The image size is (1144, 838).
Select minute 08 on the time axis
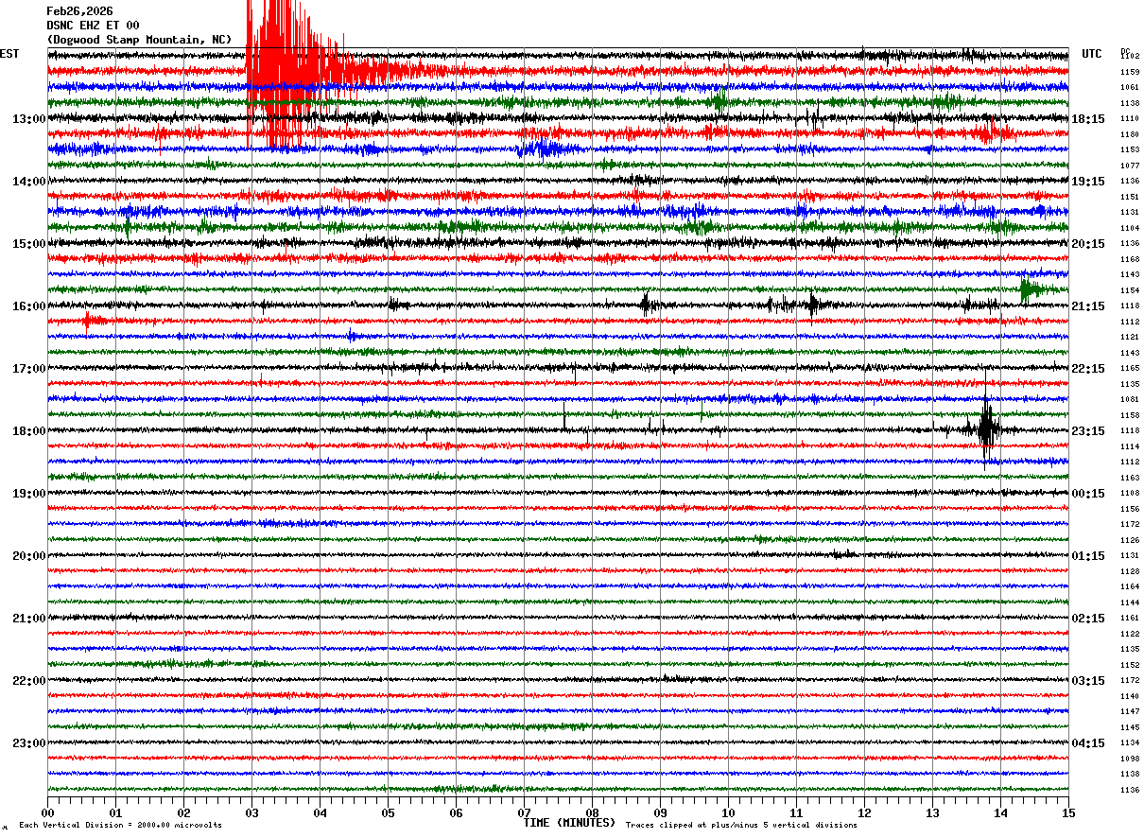coord(592,812)
